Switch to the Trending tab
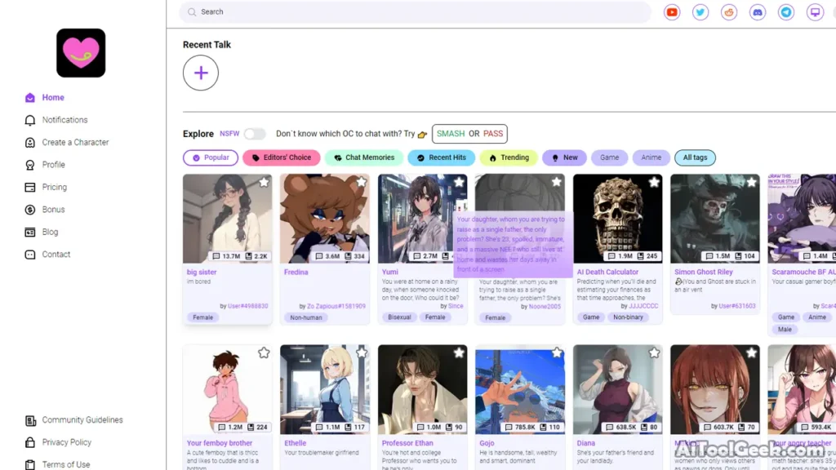The width and height of the screenshot is (836, 470). point(508,157)
